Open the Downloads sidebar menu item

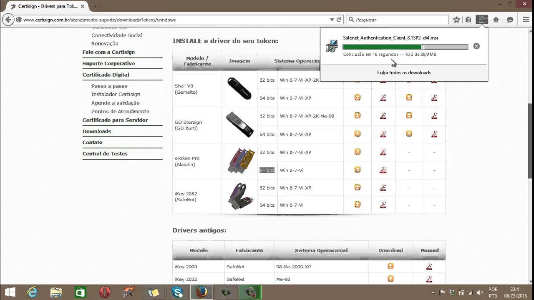97,131
